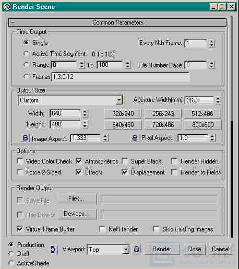Click the File Number Base spinner
This screenshot has height=269, width=239.
[211, 65]
